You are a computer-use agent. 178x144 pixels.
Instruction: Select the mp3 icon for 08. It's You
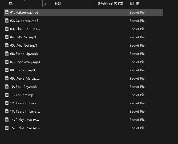point(7,70)
